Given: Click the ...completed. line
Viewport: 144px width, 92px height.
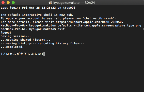Looking at the screenshot, I should click(x=12, y=47).
